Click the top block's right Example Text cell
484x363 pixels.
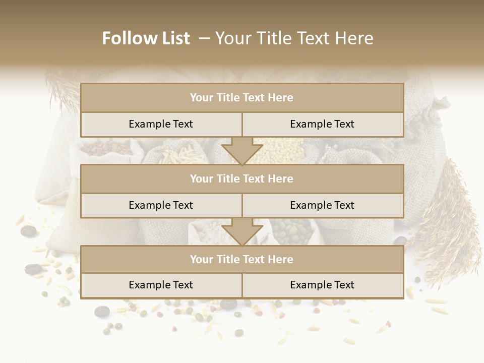322,124
